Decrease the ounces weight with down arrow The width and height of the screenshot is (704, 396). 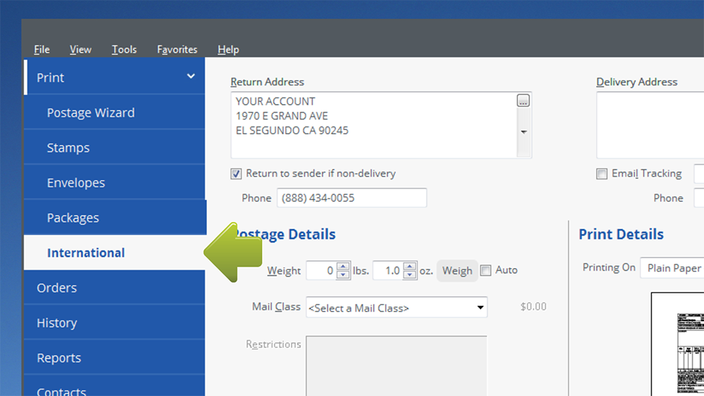click(410, 275)
